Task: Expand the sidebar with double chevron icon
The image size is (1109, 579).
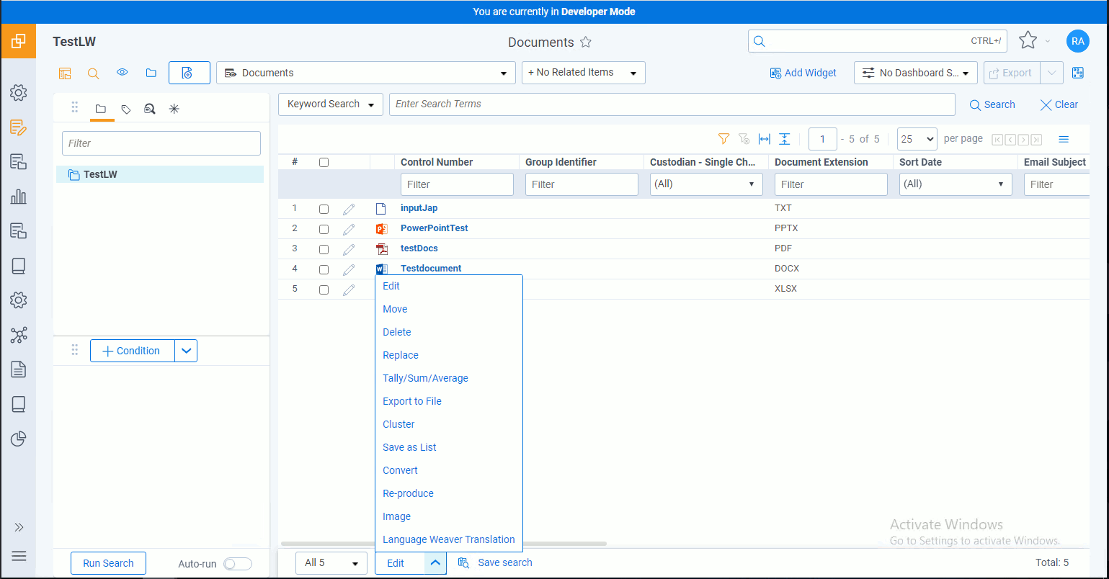Action: point(19,527)
